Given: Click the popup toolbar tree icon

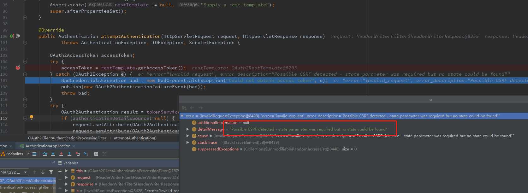Looking at the screenshot, I should (184, 108).
